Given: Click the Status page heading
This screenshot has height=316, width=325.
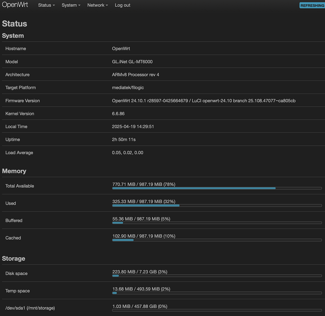Looking at the screenshot, I should 14,23.
